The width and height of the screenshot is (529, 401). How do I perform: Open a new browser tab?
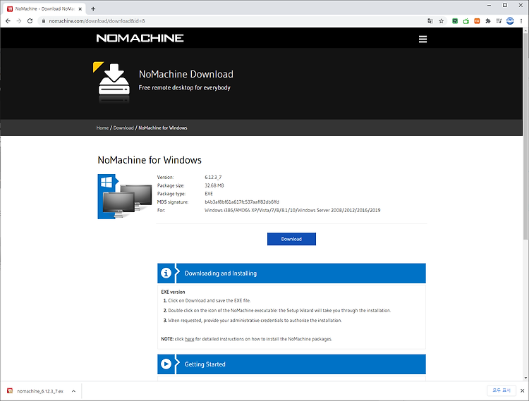click(x=93, y=8)
